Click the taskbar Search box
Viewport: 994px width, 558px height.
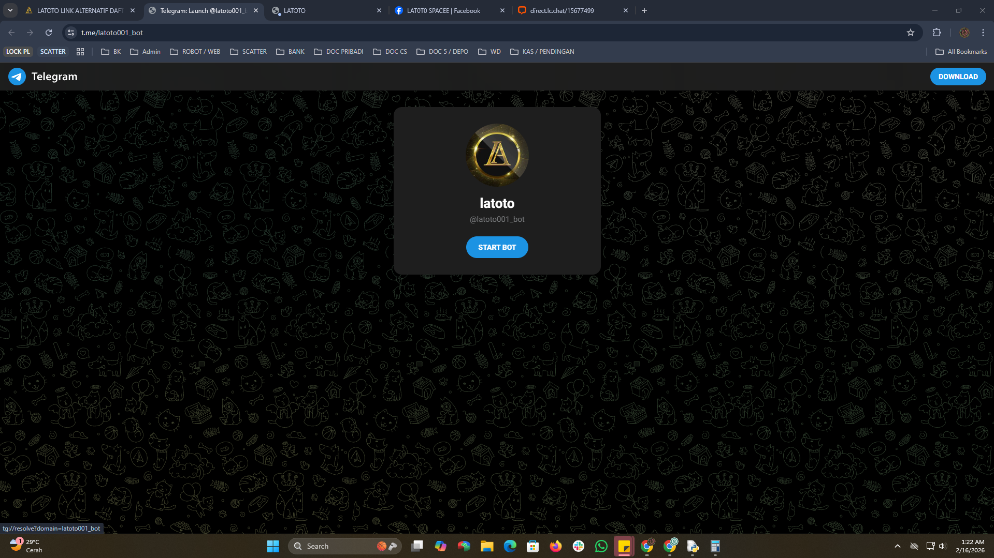click(x=344, y=546)
